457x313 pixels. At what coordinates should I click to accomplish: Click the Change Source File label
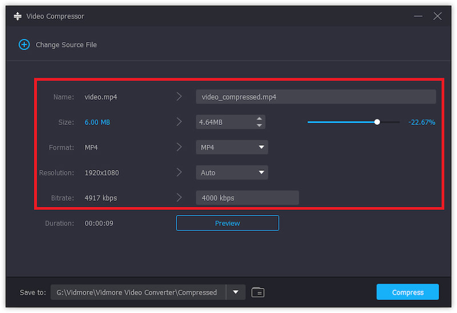click(66, 45)
